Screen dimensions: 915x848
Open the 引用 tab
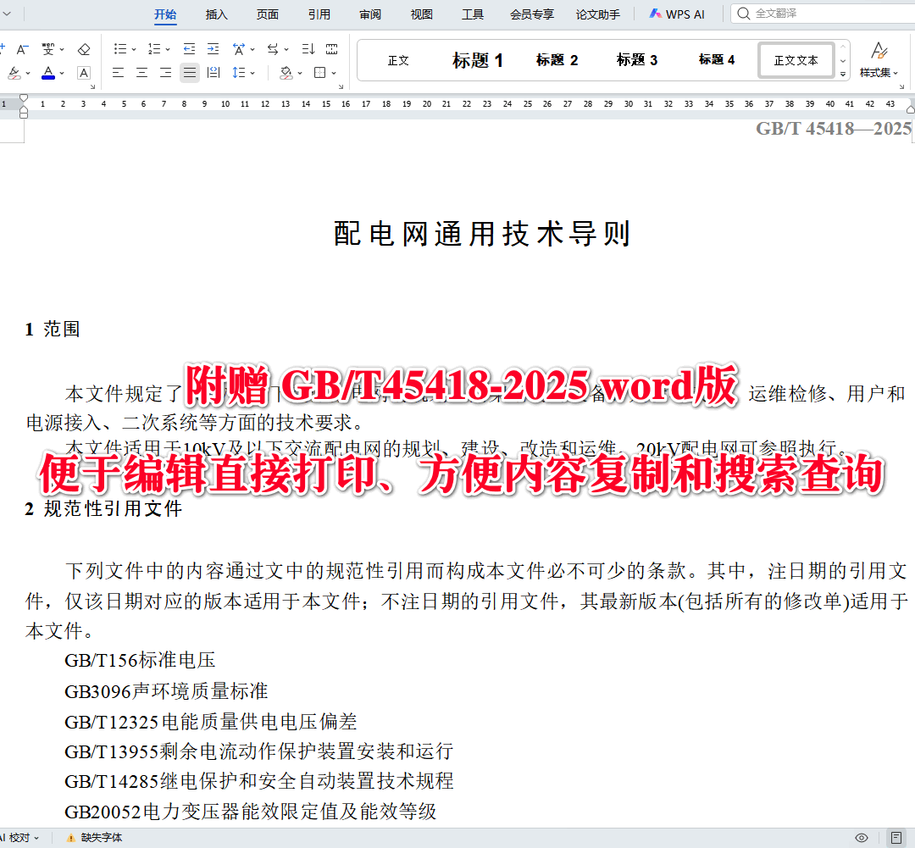tap(319, 14)
